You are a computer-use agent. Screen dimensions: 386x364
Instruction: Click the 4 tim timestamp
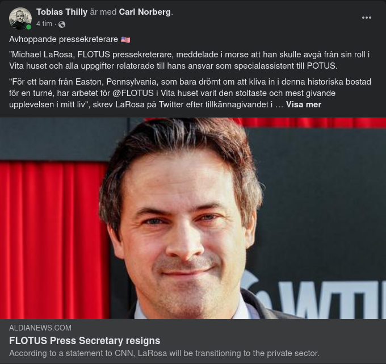44,24
